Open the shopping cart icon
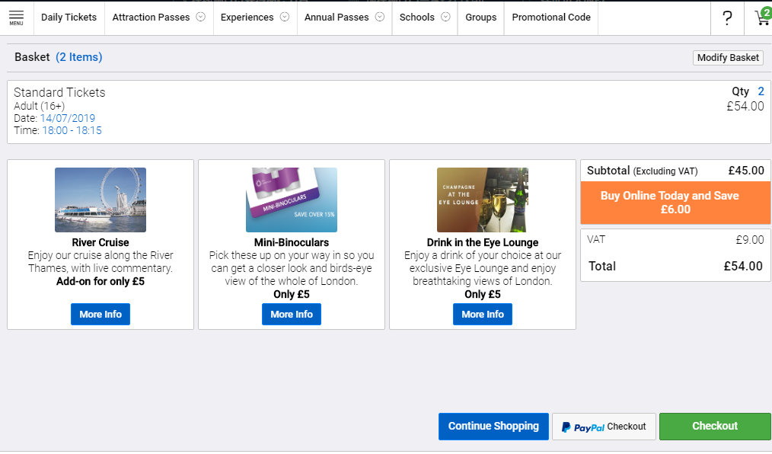 [761, 18]
